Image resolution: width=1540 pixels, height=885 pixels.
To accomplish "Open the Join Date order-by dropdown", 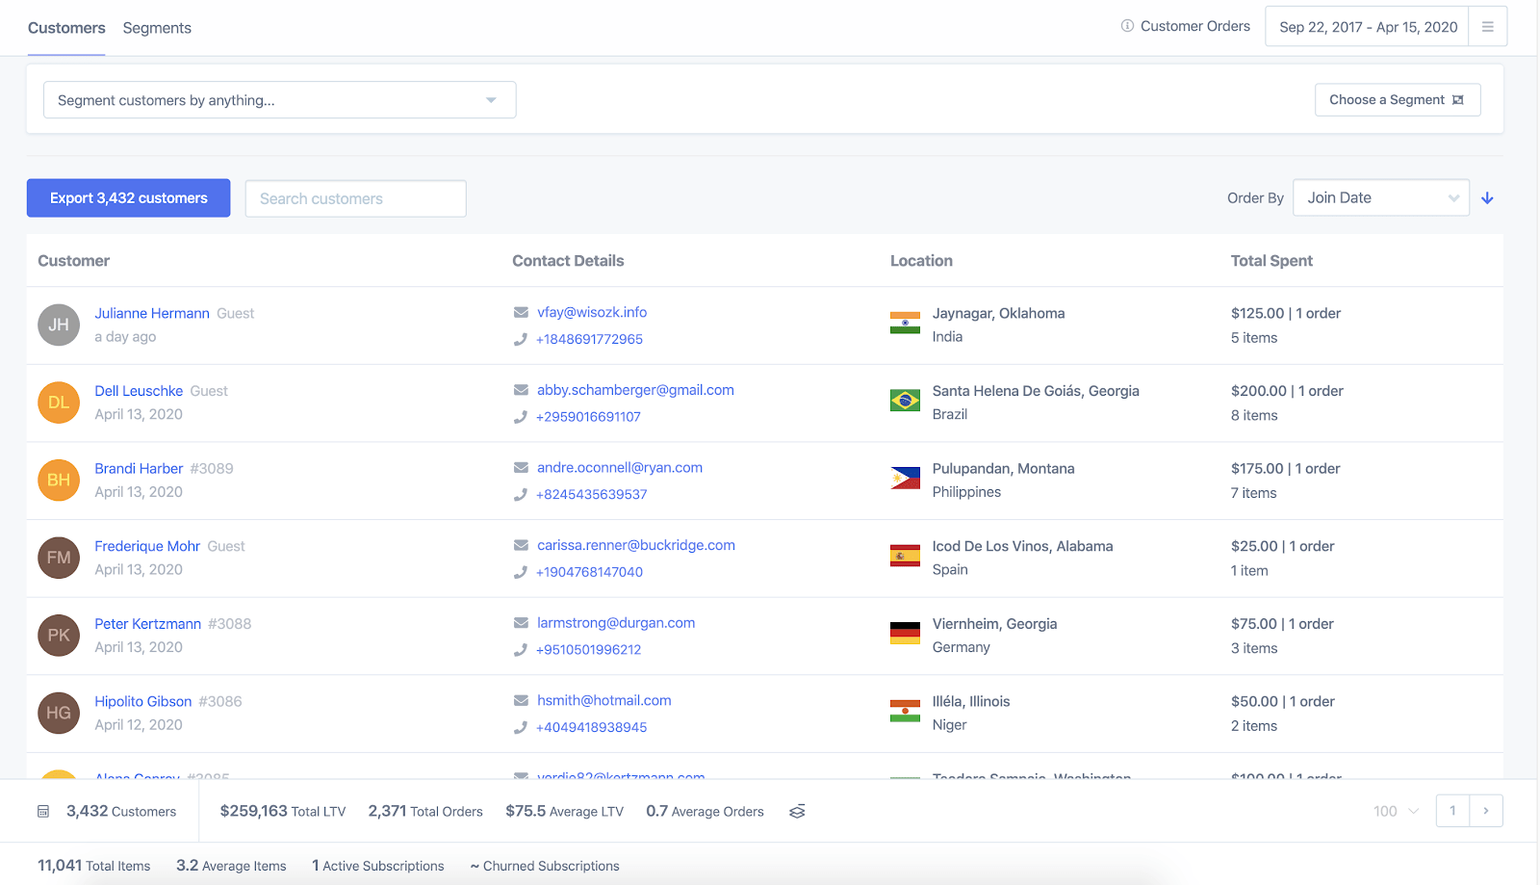I will pos(1380,198).
